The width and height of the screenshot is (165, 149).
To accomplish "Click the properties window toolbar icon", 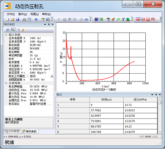I will [43, 20].
